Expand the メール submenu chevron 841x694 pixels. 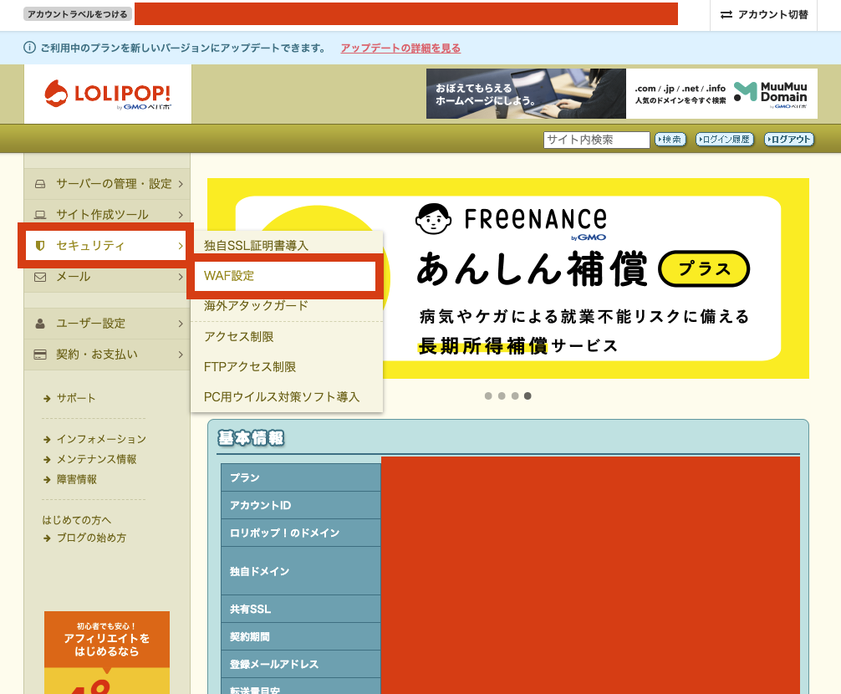pyautogui.click(x=181, y=277)
